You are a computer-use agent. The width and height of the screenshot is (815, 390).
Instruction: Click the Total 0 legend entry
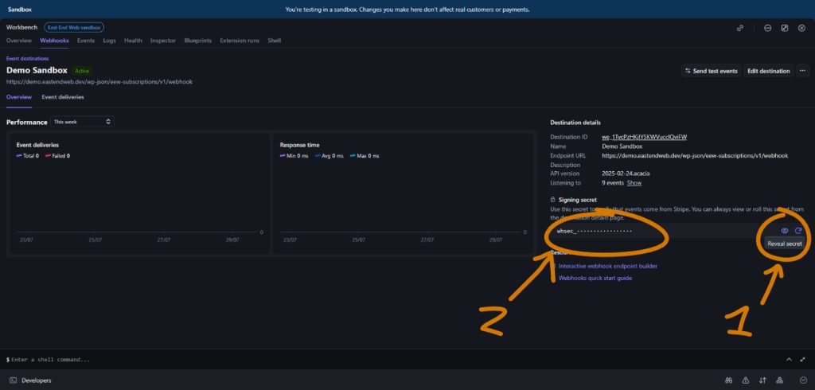coord(28,156)
